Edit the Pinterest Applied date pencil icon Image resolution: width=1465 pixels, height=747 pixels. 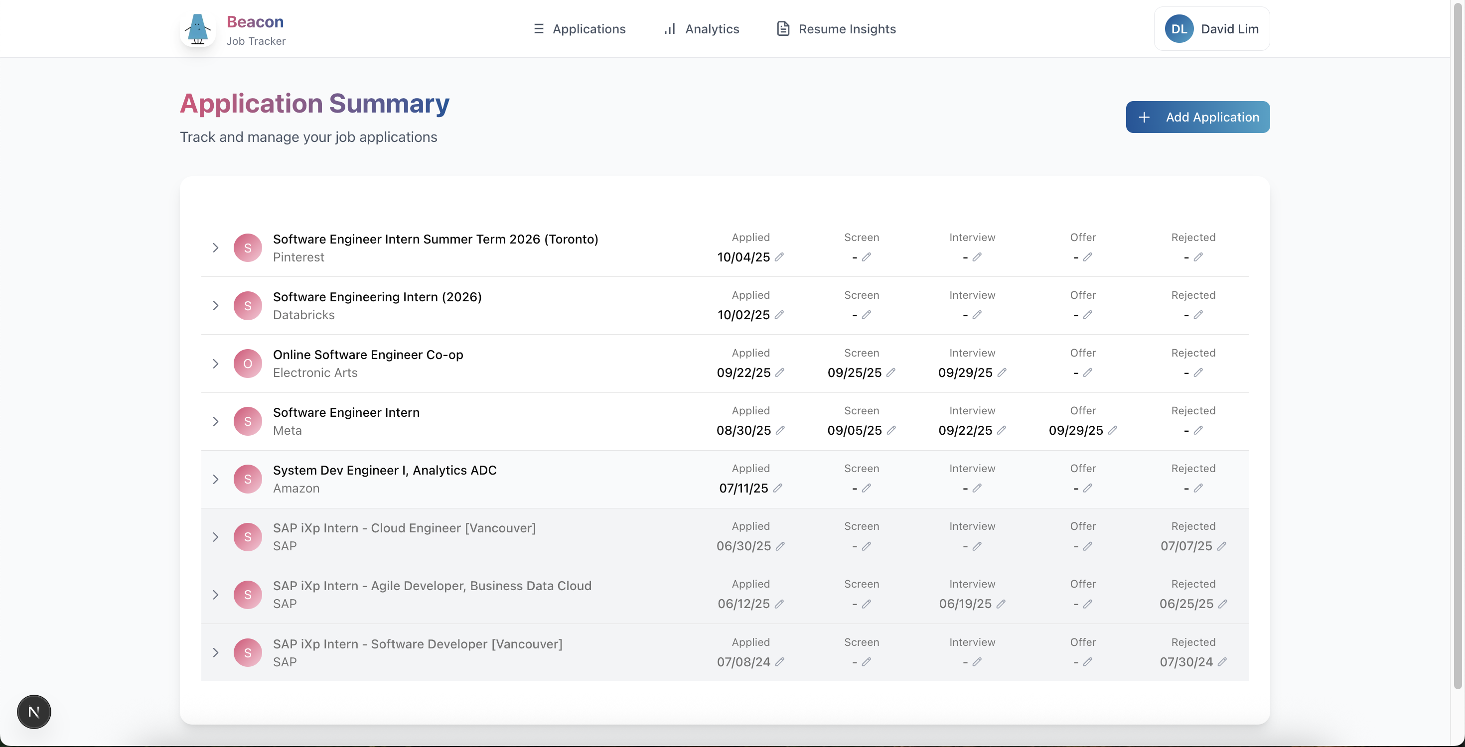pos(779,257)
